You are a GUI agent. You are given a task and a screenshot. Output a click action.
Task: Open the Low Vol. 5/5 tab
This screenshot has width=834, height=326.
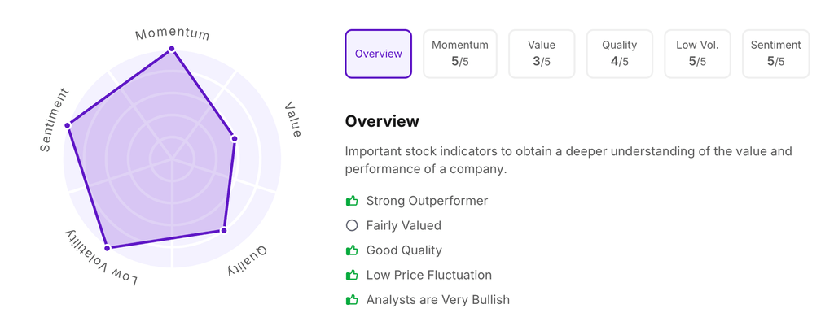tap(697, 54)
